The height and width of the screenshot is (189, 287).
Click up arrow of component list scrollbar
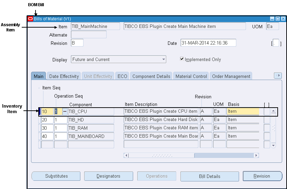(273, 111)
